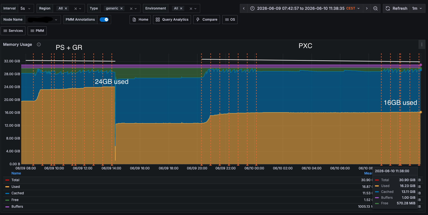The width and height of the screenshot is (428, 215).
Task: Open the Interval 5s dropdown
Action: click(x=26, y=8)
